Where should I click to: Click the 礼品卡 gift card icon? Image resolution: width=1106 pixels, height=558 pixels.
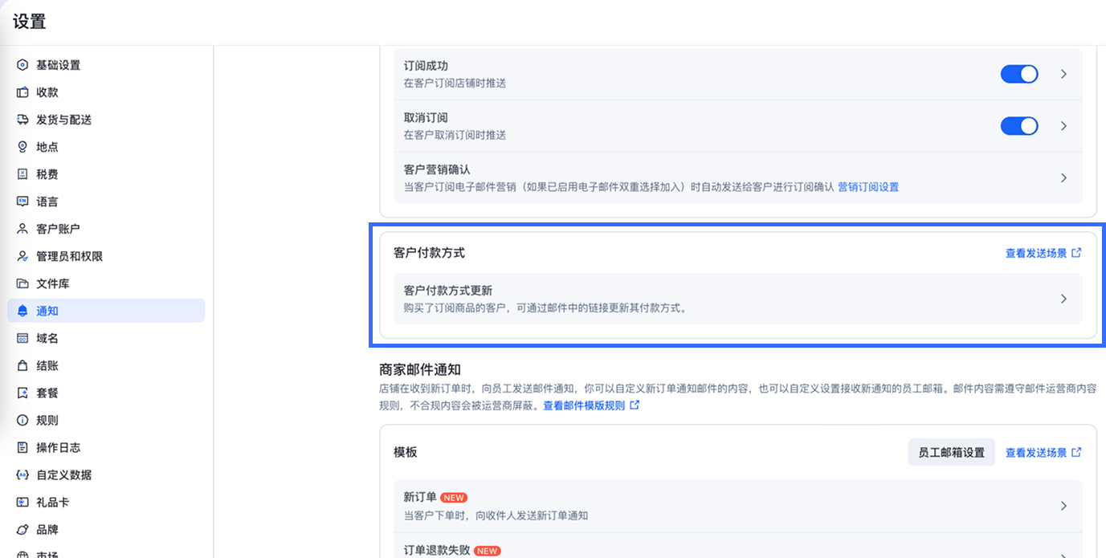pyautogui.click(x=22, y=502)
